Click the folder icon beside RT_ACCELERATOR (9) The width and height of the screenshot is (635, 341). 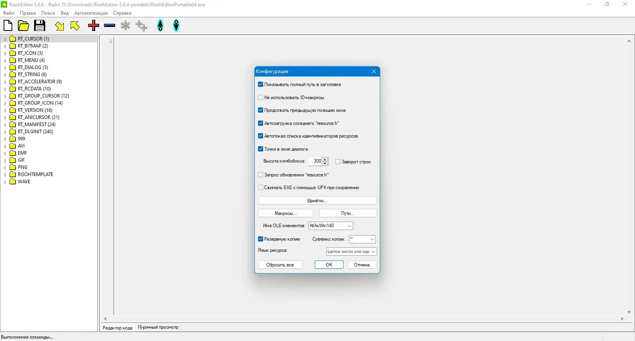(x=13, y=82)
